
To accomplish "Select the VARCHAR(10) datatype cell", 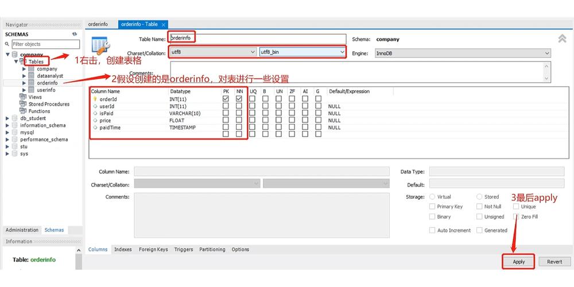I will 185,113.
